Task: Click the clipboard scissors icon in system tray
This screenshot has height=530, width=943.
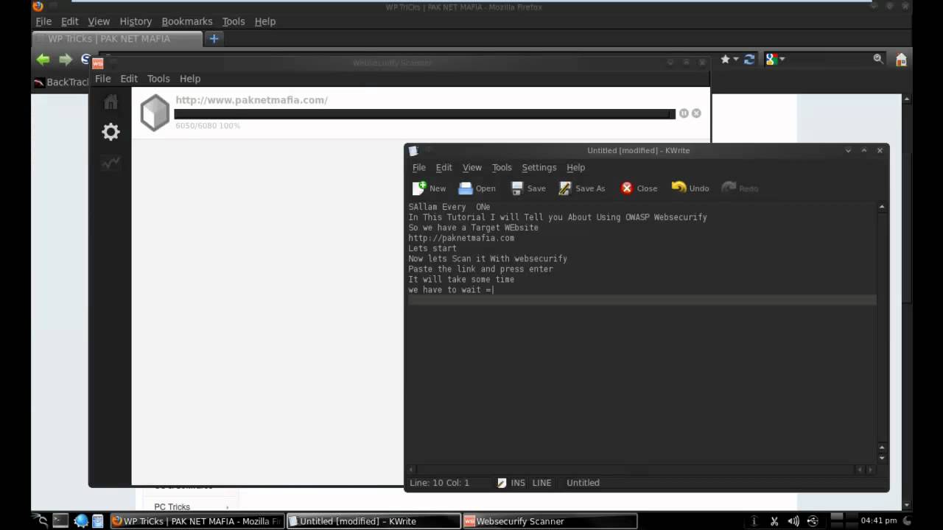Action: click(x=774, y=521)
